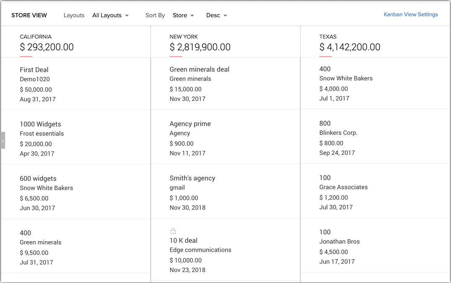The width and height of the screenshot is (451, 283).
Task: Open the Smith's agency deal
Action: (192, 178)
